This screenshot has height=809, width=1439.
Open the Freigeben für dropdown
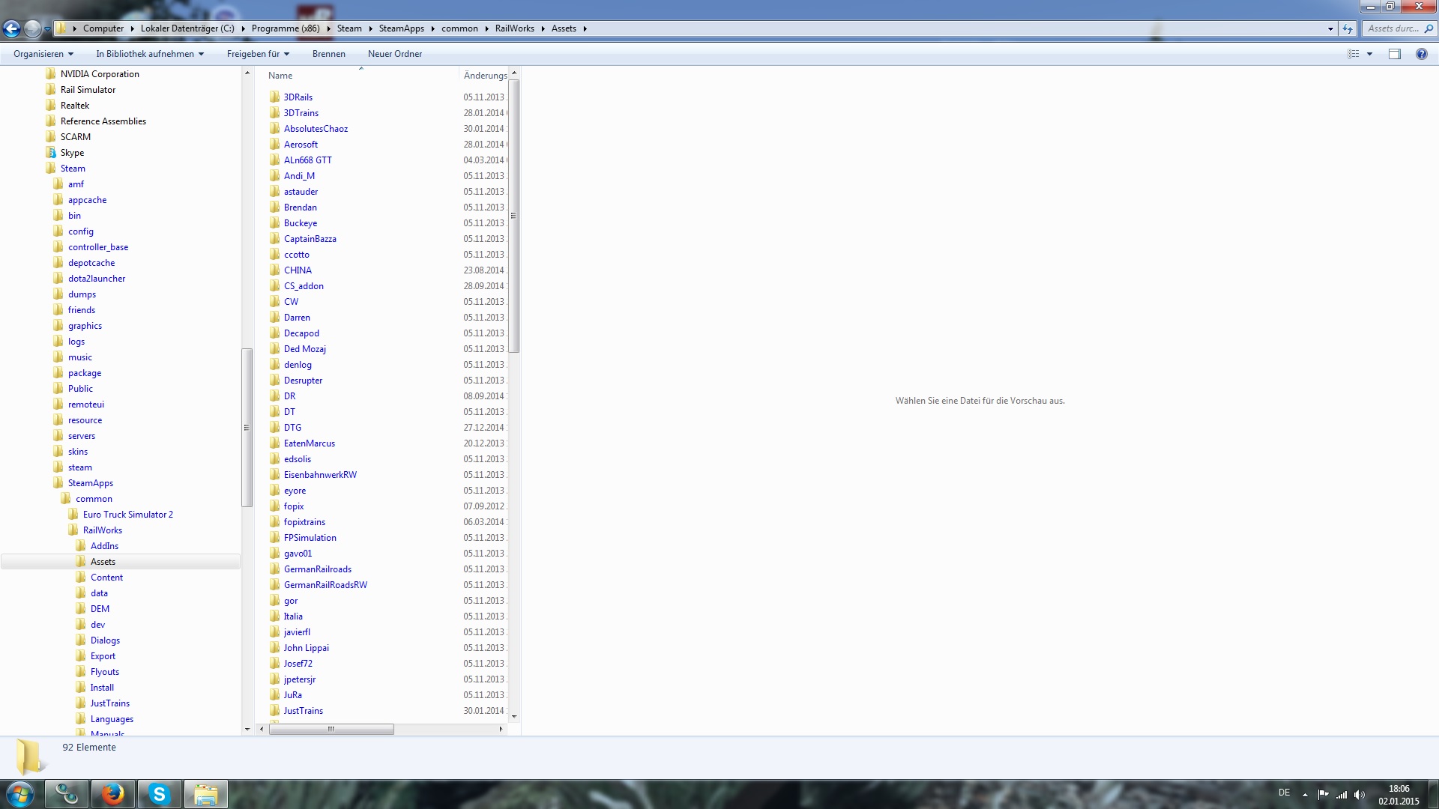coord(258,54)
